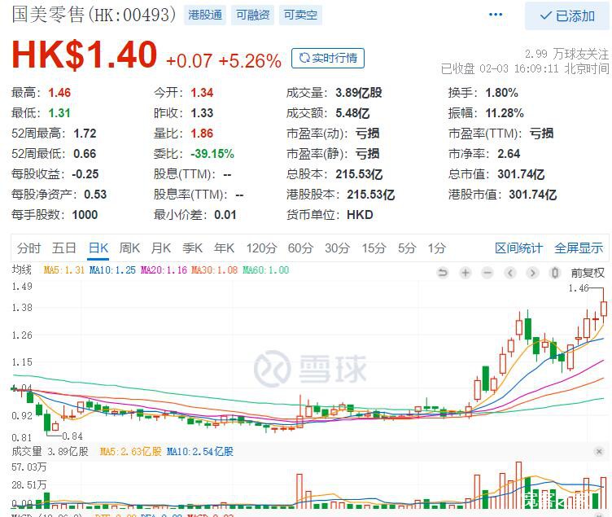
Task: Click the 可融资 tag
Action: click(x=252, y=15)
